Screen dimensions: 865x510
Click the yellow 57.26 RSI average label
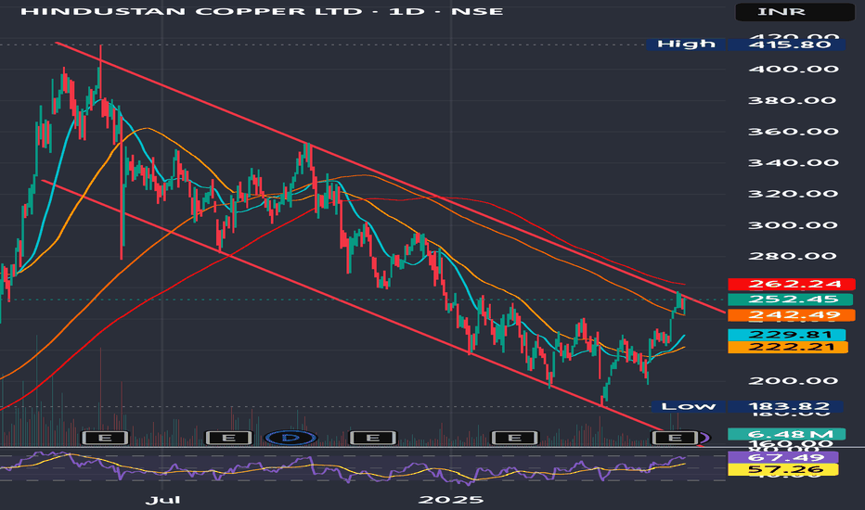[783, 470]
